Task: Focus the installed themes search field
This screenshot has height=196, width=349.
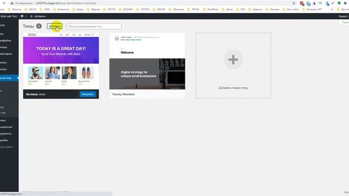Action: pyautogui.click(x=94, y=26)
